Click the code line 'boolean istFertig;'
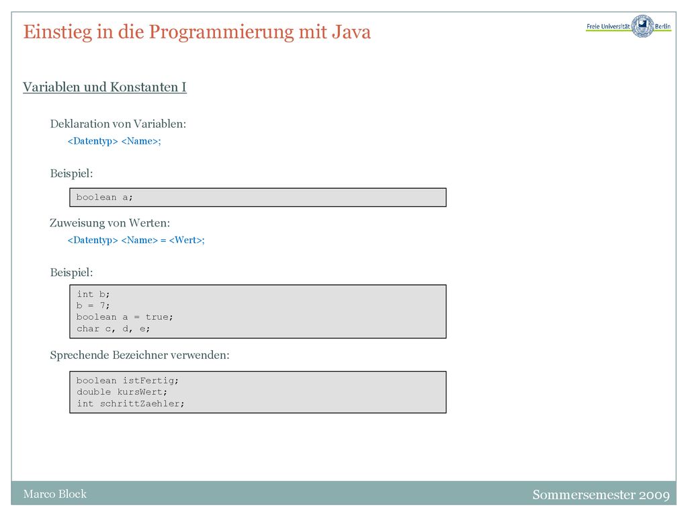Image resolution: width=688 pixels, height=516 pixels. pos(128,380)
